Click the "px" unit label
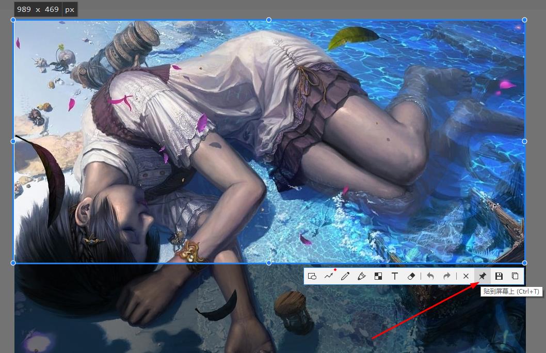The width and height of the screenshot is (546, 353). [70, 10]
